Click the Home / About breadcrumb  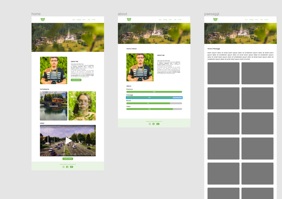point(131,49)
